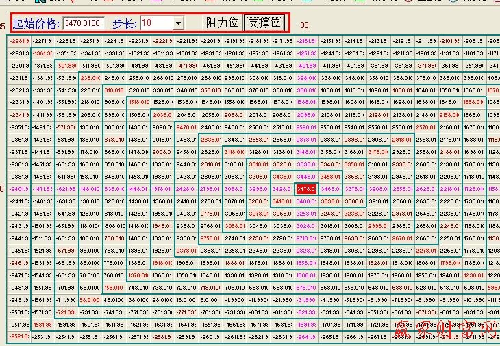Screen dimensions: 500x346
Task: Select the red cell 918.010
Action: point(114,90)
